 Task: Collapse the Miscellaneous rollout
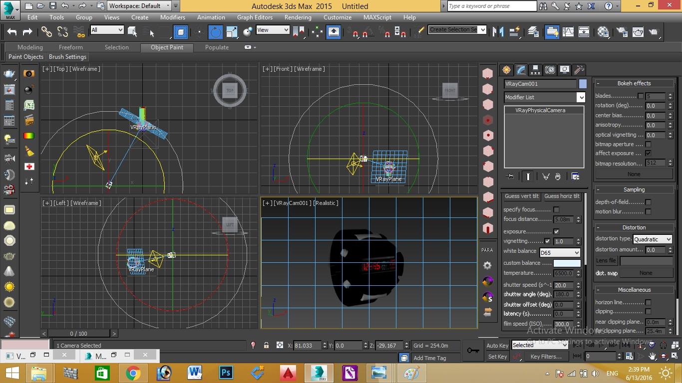pyautogui.click(x=634, y=290)
